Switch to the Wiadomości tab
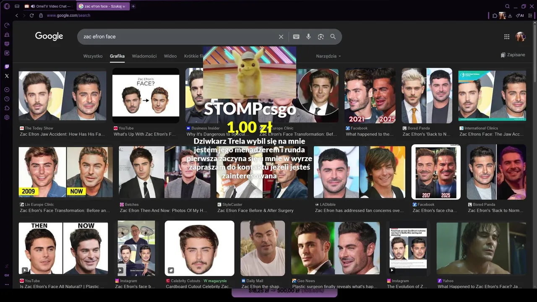The width and height of the screenshot is (537, 302). [x=144, y=56]
